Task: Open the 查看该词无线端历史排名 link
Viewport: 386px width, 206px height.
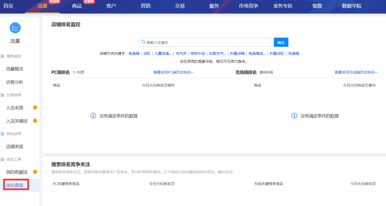Action: pos(356,72)
